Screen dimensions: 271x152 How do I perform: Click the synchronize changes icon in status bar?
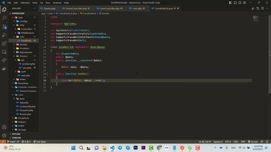pos(18,142)
